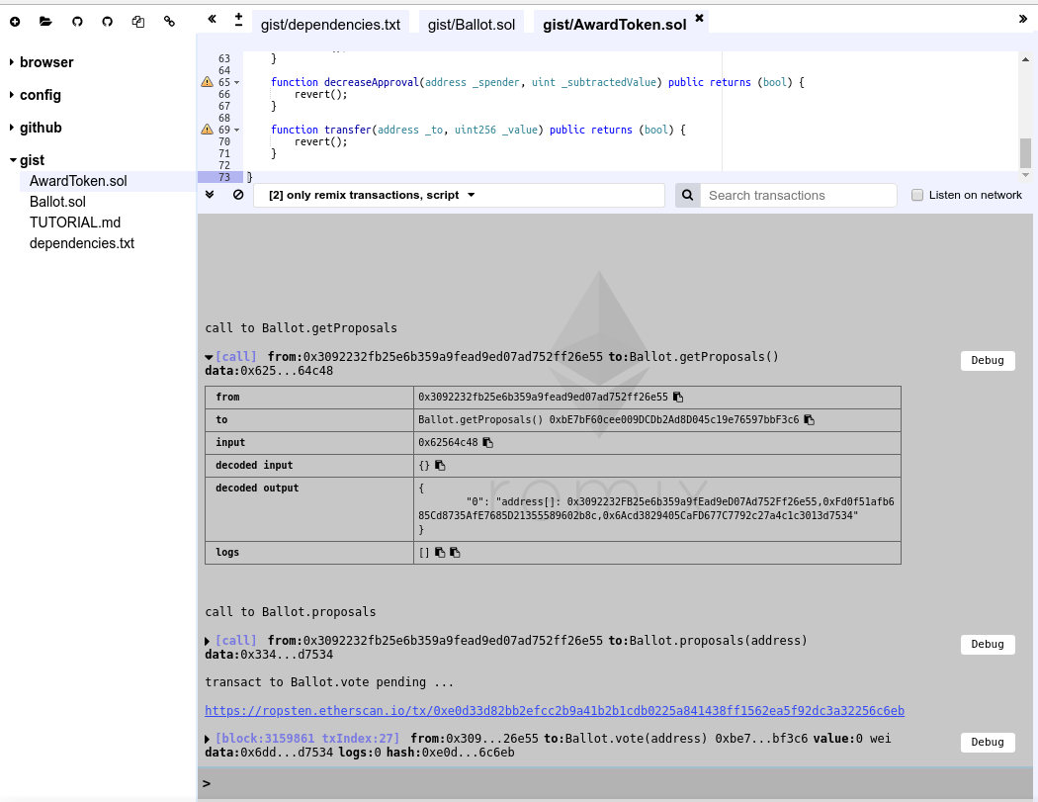Toggle Listen on network checkbox
This screenshot has height=802, width=1038.
pyautogui.click(x=916, y=195)
